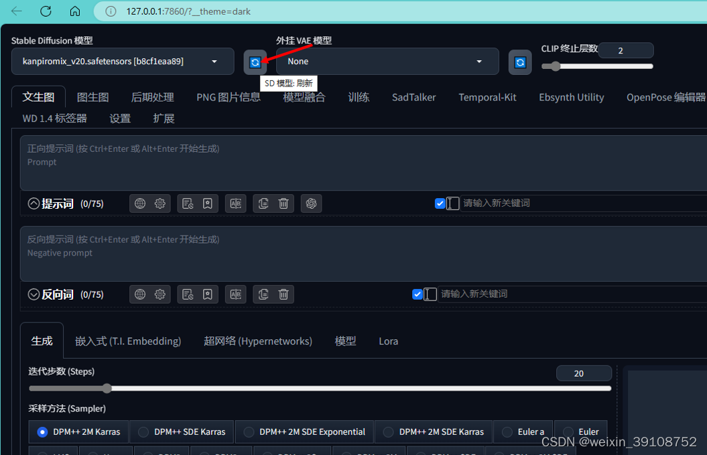The width and height of the screenshot is (707, 455).
Task: Click browser address bar URL
Action: 188,11
